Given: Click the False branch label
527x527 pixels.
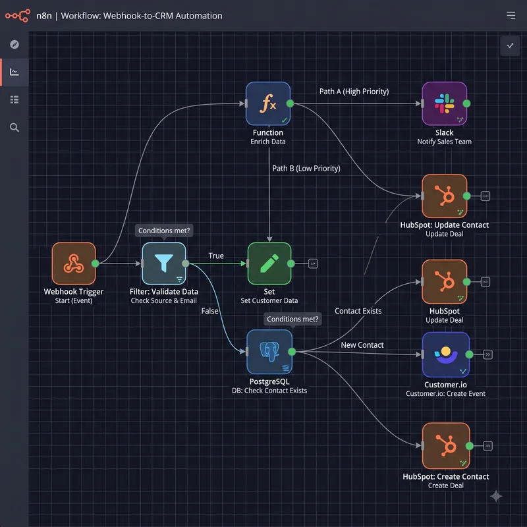Looking at the screenshot, I should [x=209, y=311].
